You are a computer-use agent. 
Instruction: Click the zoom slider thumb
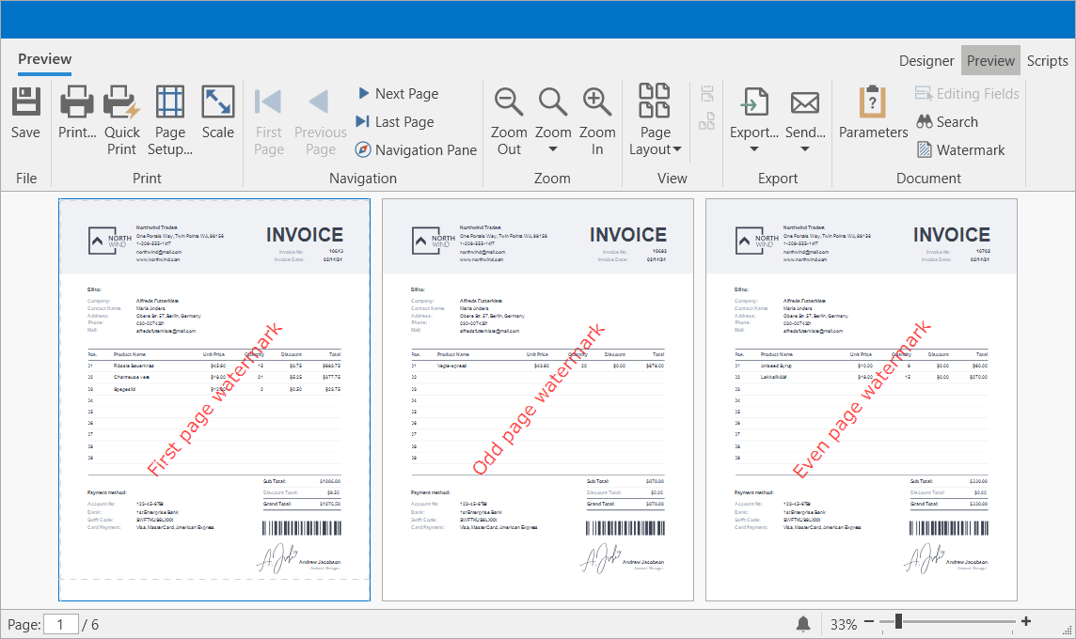point(897,621)
